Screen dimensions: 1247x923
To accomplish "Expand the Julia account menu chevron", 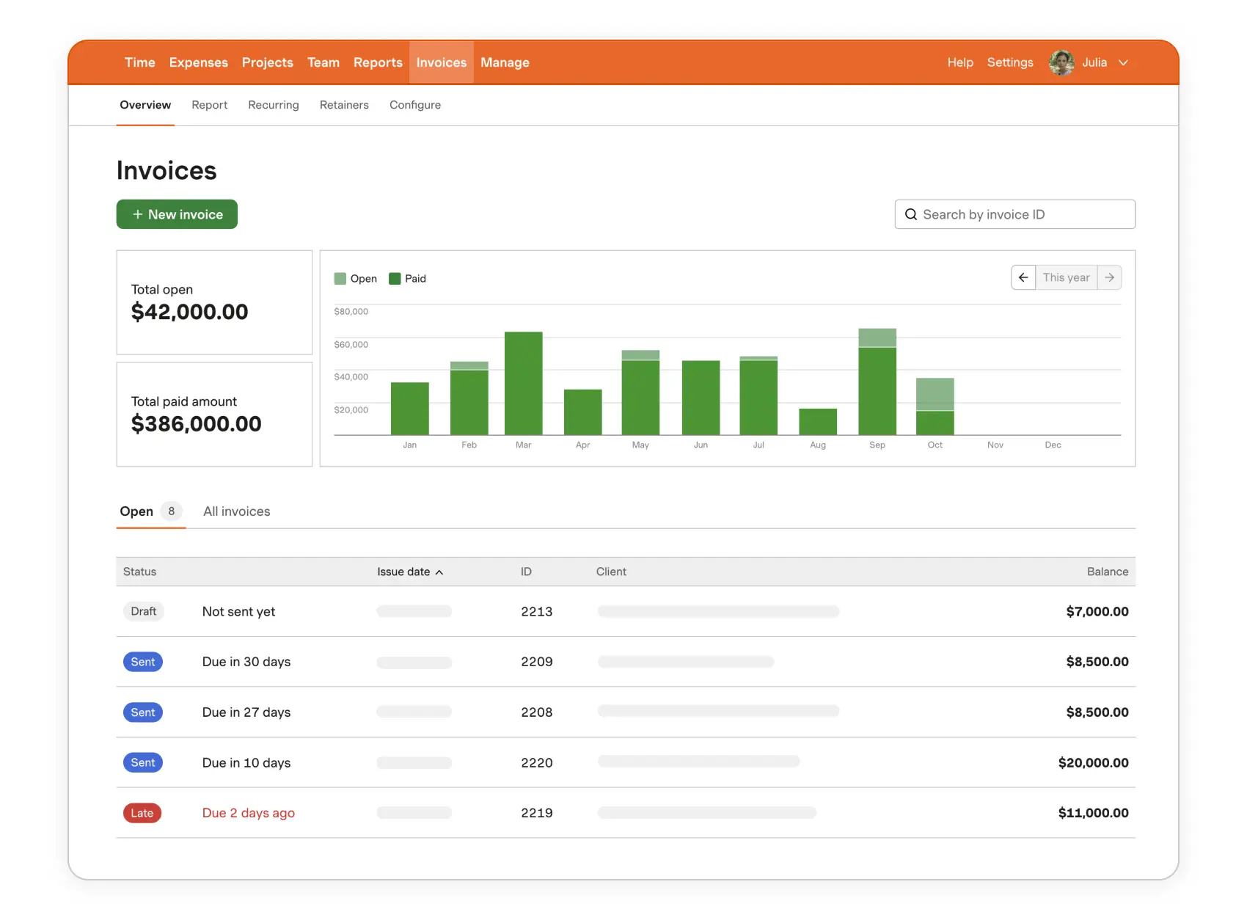I will 1123,62.
